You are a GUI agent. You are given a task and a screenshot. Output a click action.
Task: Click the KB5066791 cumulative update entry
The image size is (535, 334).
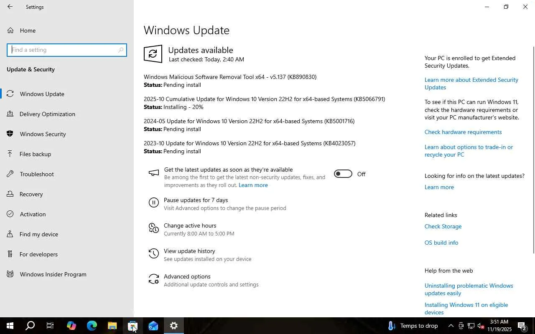click(264, 103)
